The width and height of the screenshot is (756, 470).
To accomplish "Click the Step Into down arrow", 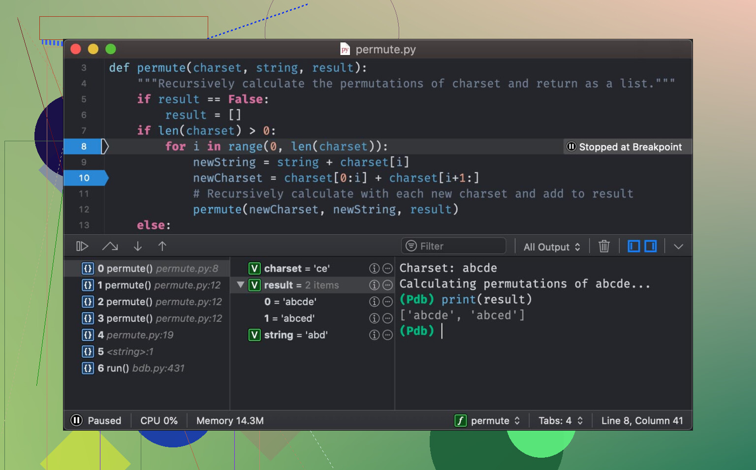I will [138, 246].
